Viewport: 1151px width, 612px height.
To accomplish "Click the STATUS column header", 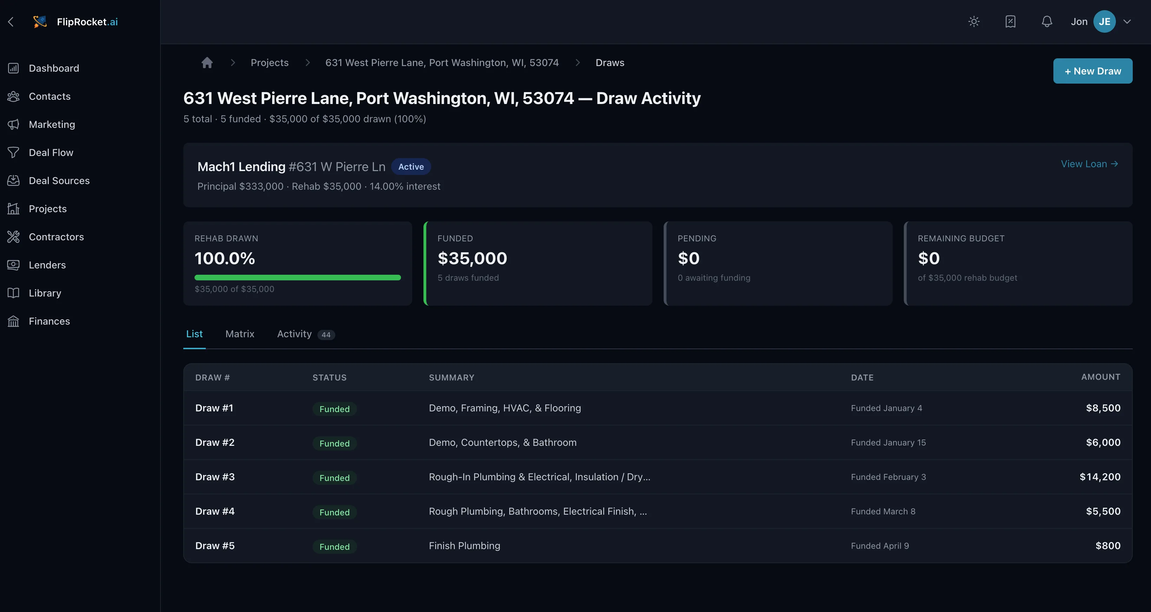I will click(330, 378).
